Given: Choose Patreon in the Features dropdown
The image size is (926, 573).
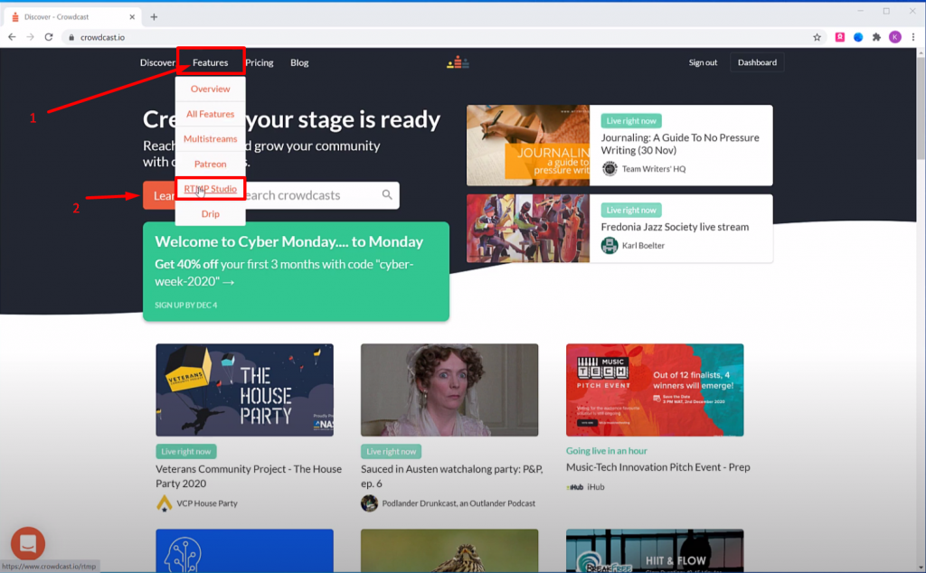Looking at the screenshot, I should [210, 164].
